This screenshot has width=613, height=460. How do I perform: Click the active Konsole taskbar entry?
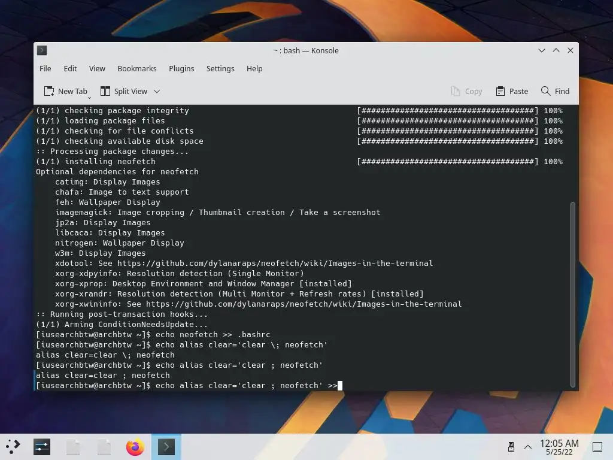coord(166,447)
